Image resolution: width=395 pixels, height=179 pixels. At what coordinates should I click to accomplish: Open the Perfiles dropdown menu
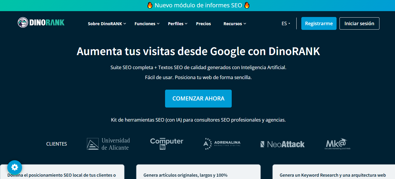pyautogui.click(x=177, y=24)
